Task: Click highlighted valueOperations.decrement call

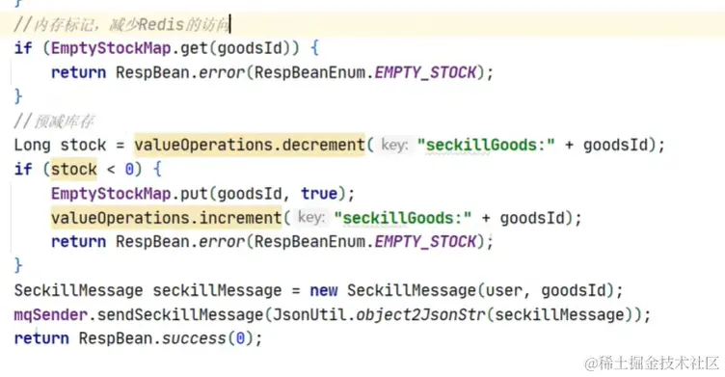Action: pos(249,146)
